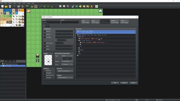Screen dimensions: 180x101
Task: Click the Zoom In magnifier icon
Action: [x=60, y=6]
